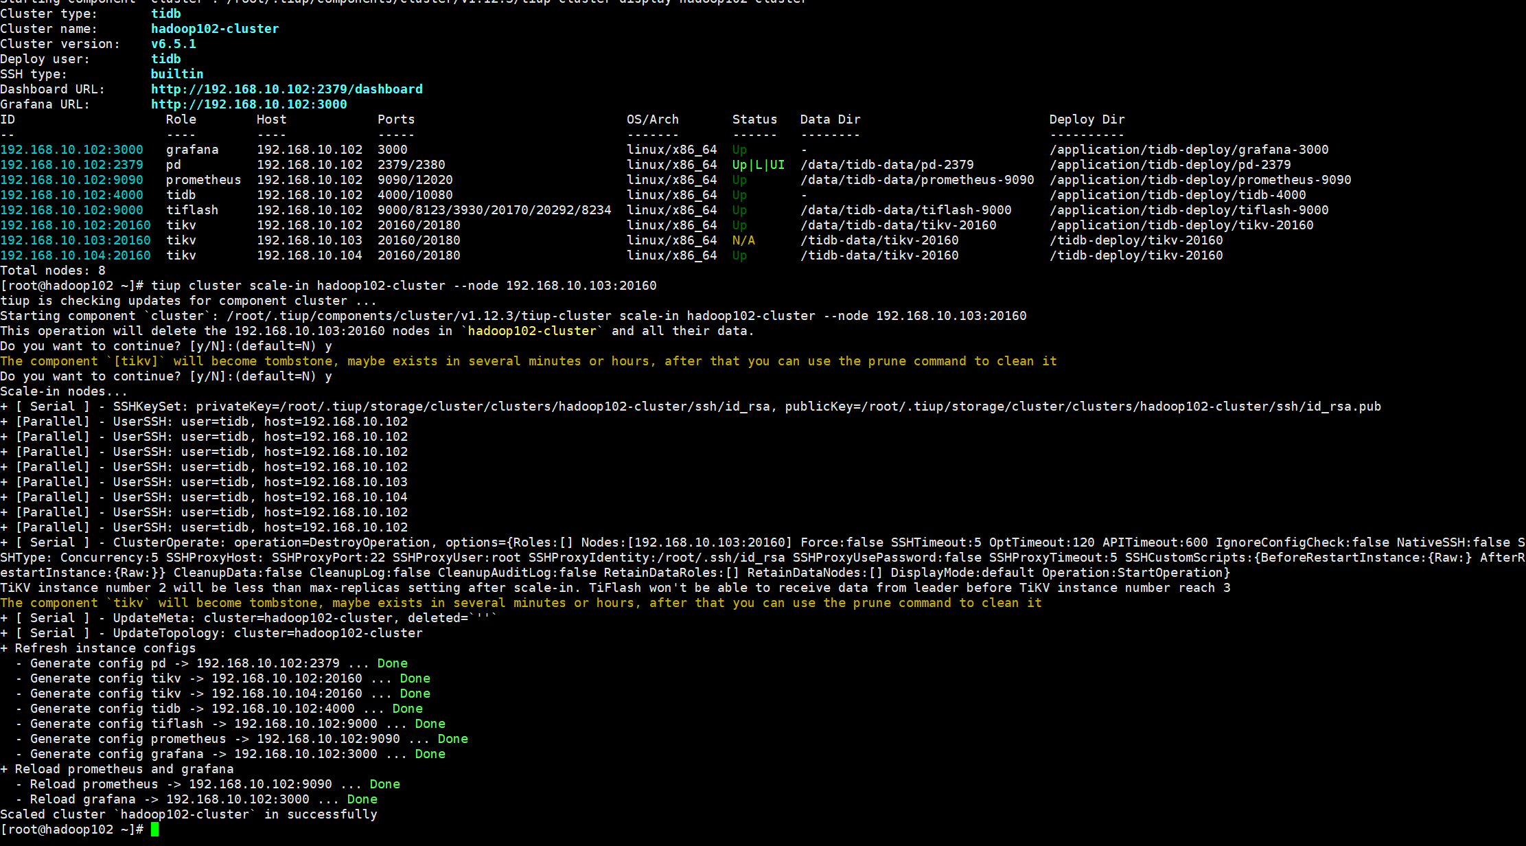1526x846 pixels.
Task: Click Generate config tidb line
Action: coord(219,709)
